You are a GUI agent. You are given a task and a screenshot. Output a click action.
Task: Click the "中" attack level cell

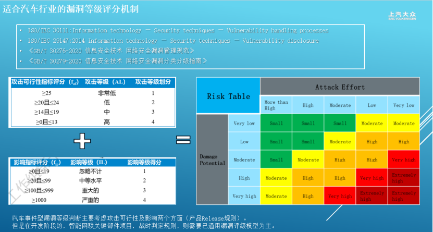[x=107, y=112]
